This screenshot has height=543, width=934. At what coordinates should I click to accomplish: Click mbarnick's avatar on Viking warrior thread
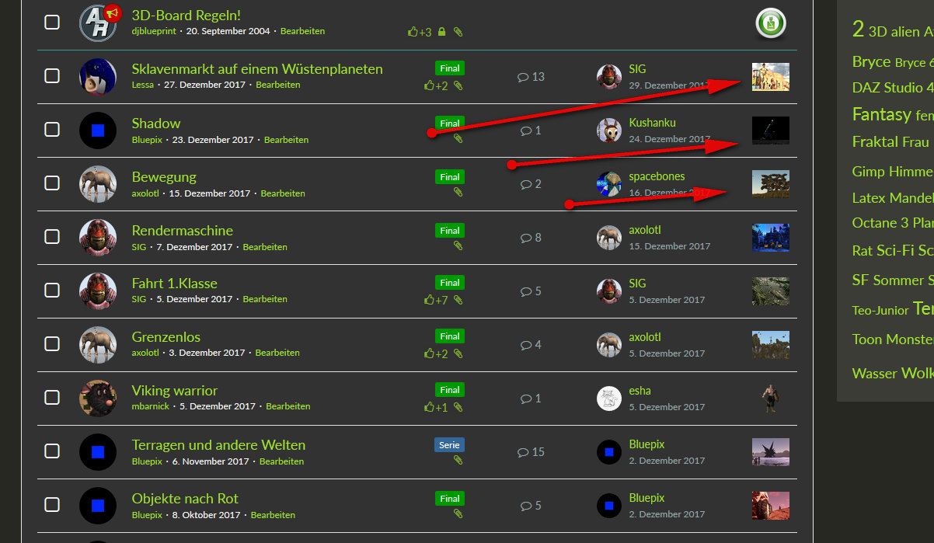tap(98, 399)
